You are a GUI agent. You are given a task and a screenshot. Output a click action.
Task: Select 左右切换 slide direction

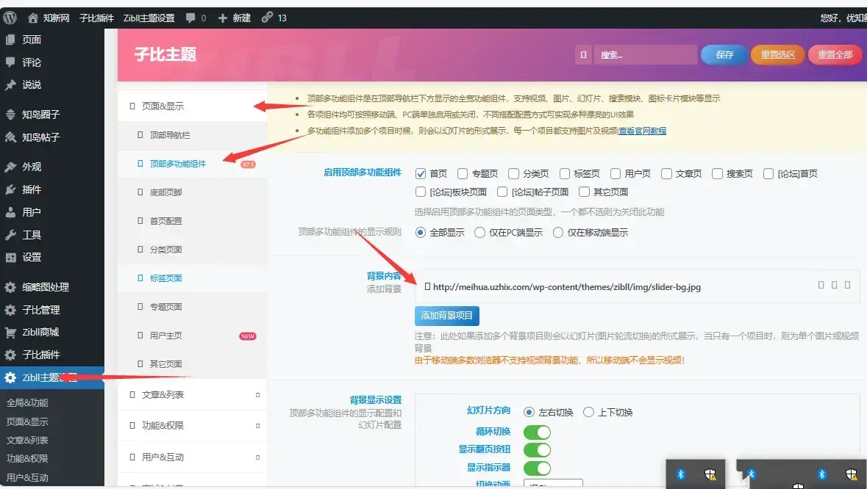[x=529, y=413]
